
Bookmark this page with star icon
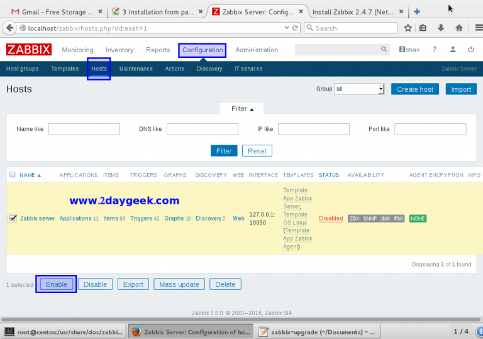click(408, 28)
